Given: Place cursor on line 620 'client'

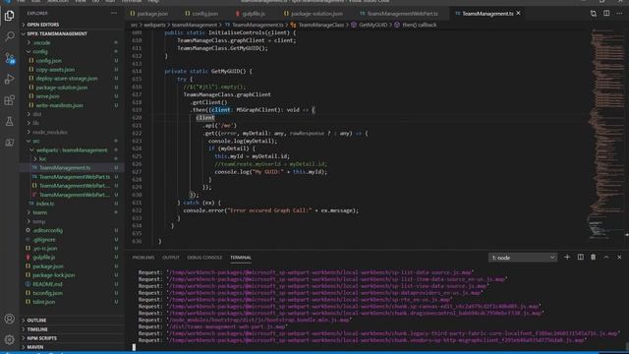Looking at the screenshot, I should click(205, 118).
